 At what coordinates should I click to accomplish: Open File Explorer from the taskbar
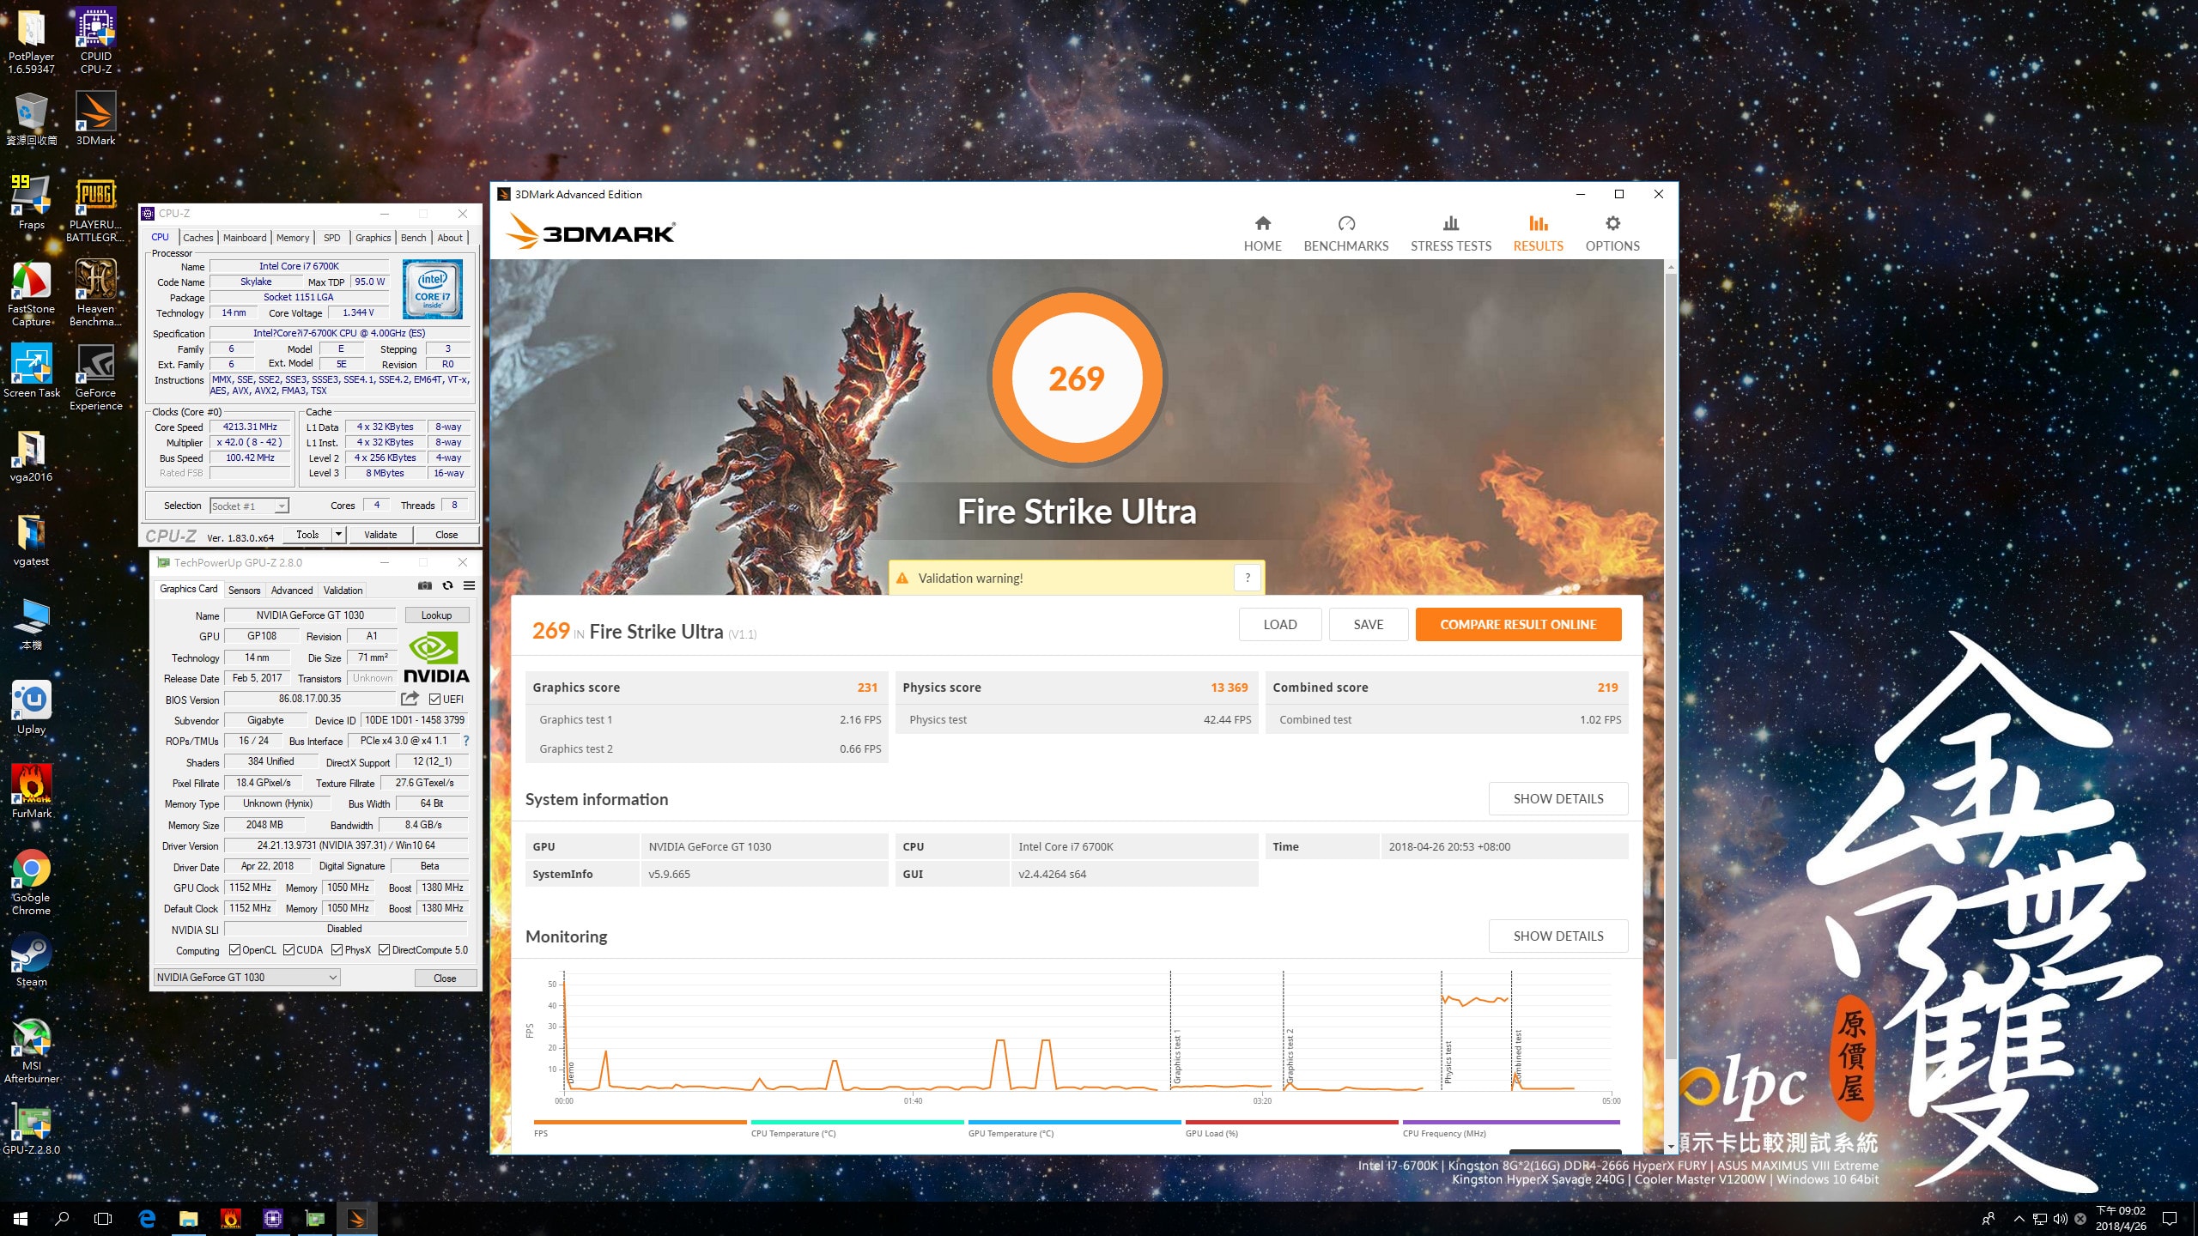188,1219
